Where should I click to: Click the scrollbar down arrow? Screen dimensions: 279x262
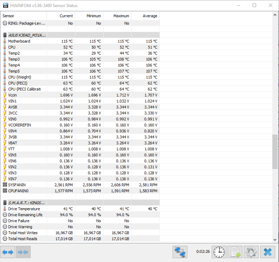click(275, 239)
